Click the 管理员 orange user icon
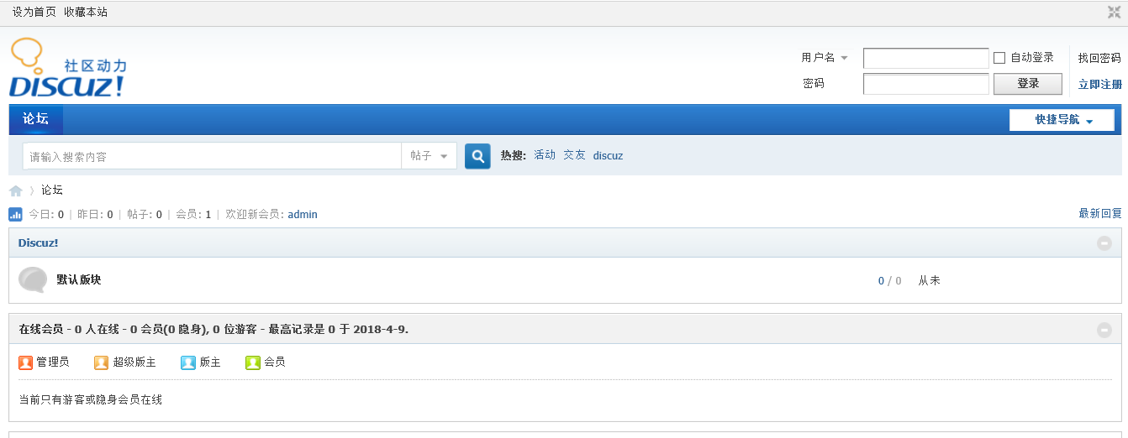 point(25,362)
